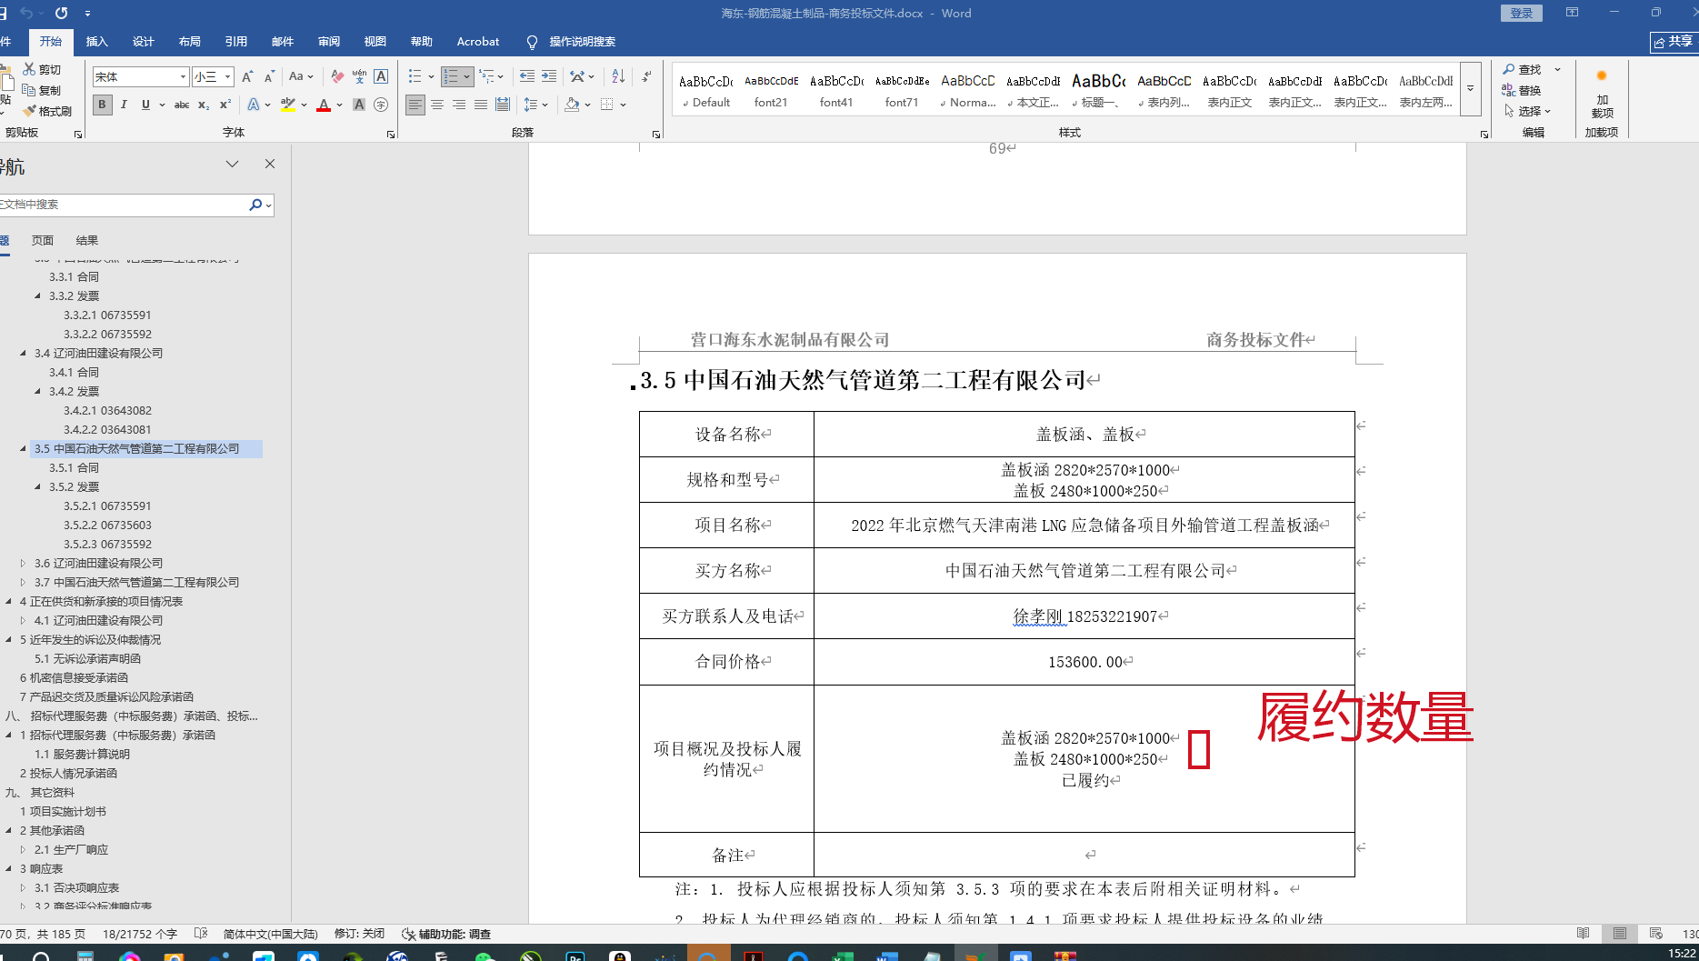This screenshot has height=961, width=1699.
Task: Open the 插入 ribbon tab
Action: 96,42
